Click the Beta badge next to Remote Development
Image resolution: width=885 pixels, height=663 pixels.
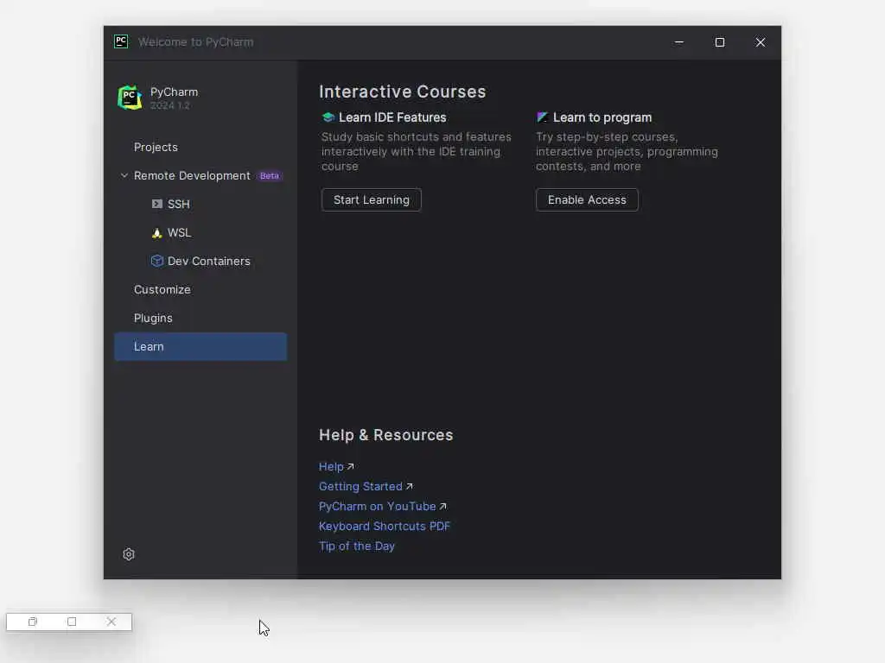[x=270, y=176]
